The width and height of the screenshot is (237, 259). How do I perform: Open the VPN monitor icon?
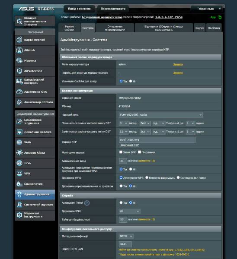[19, 174]
